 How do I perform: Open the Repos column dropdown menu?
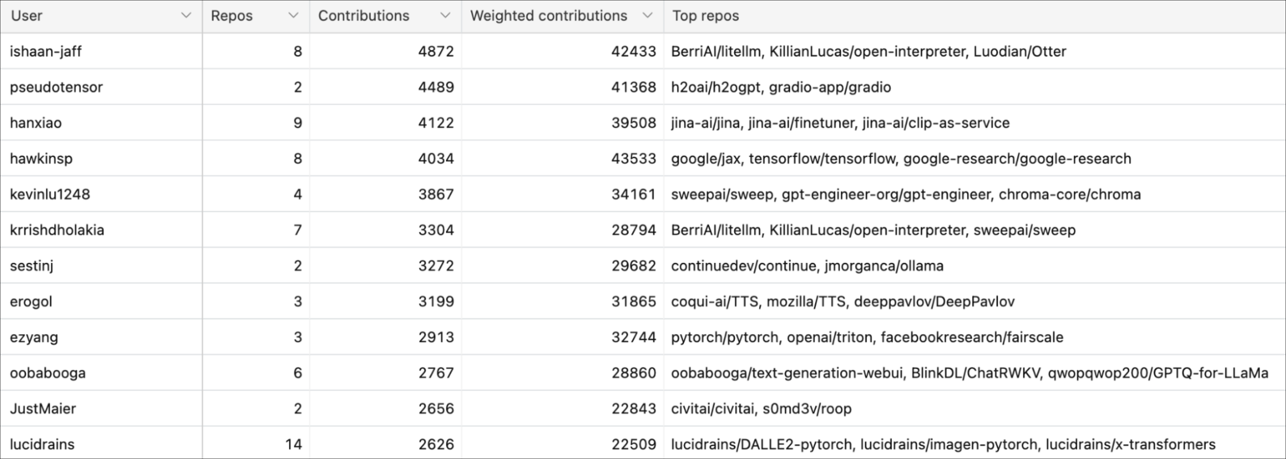point(293,15)
